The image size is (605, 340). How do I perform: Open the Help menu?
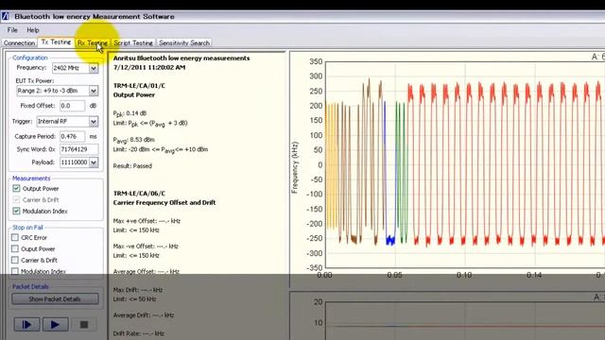[x=33, y=30]
